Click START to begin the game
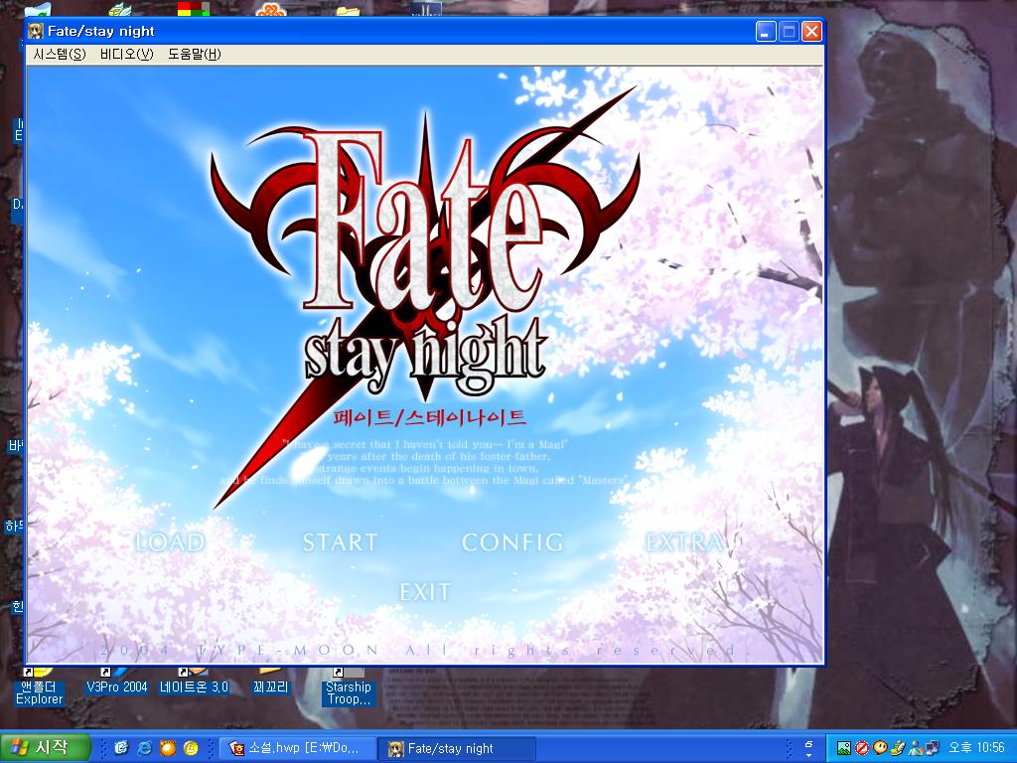The image size is (1017, 763). pyautogui.click(x=340, y=542)
